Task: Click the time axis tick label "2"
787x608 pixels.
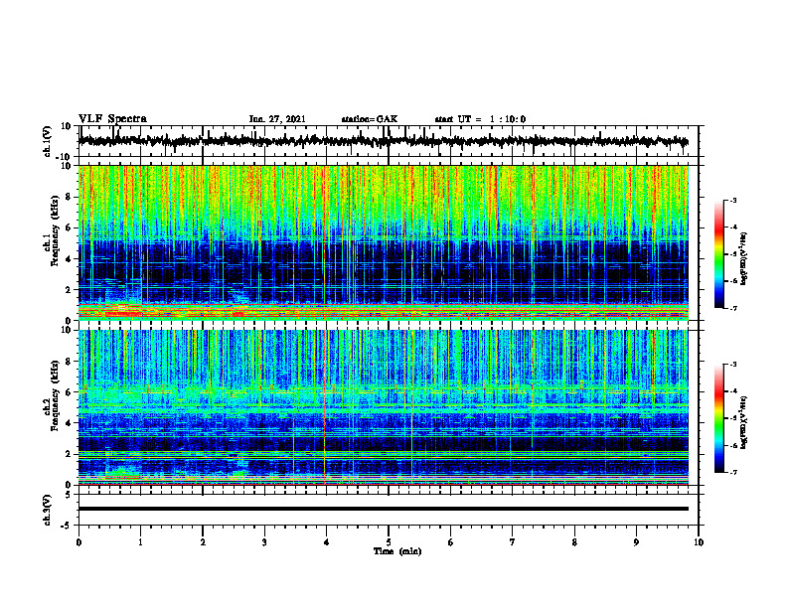Action: (x=203, y=542)
